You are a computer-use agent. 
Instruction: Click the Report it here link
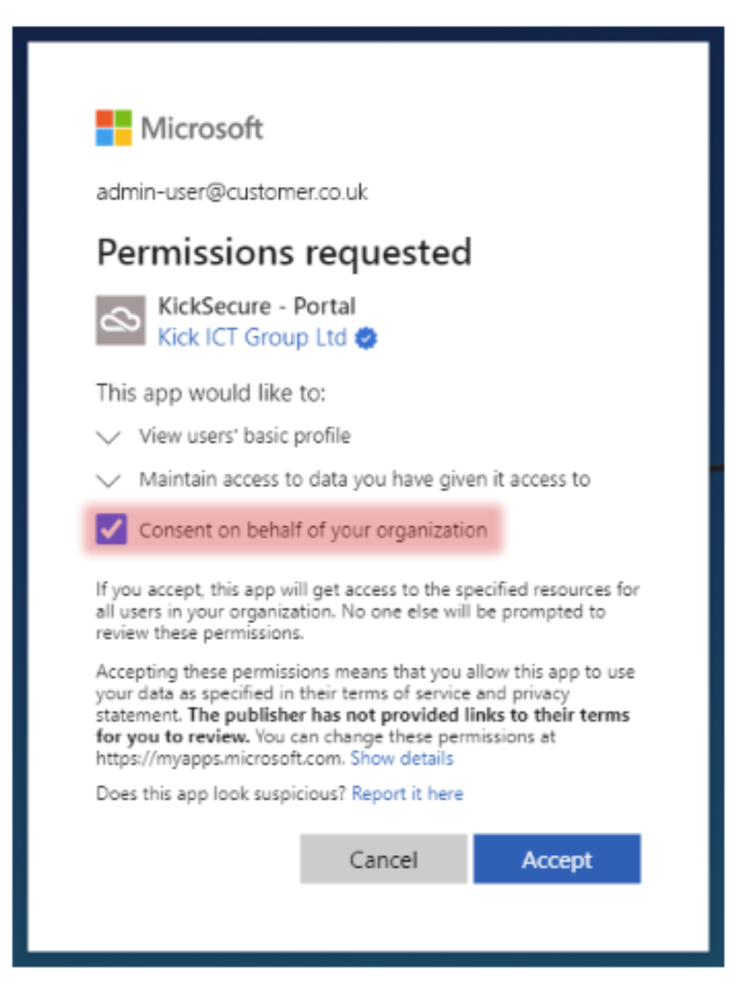click(407, 794)
